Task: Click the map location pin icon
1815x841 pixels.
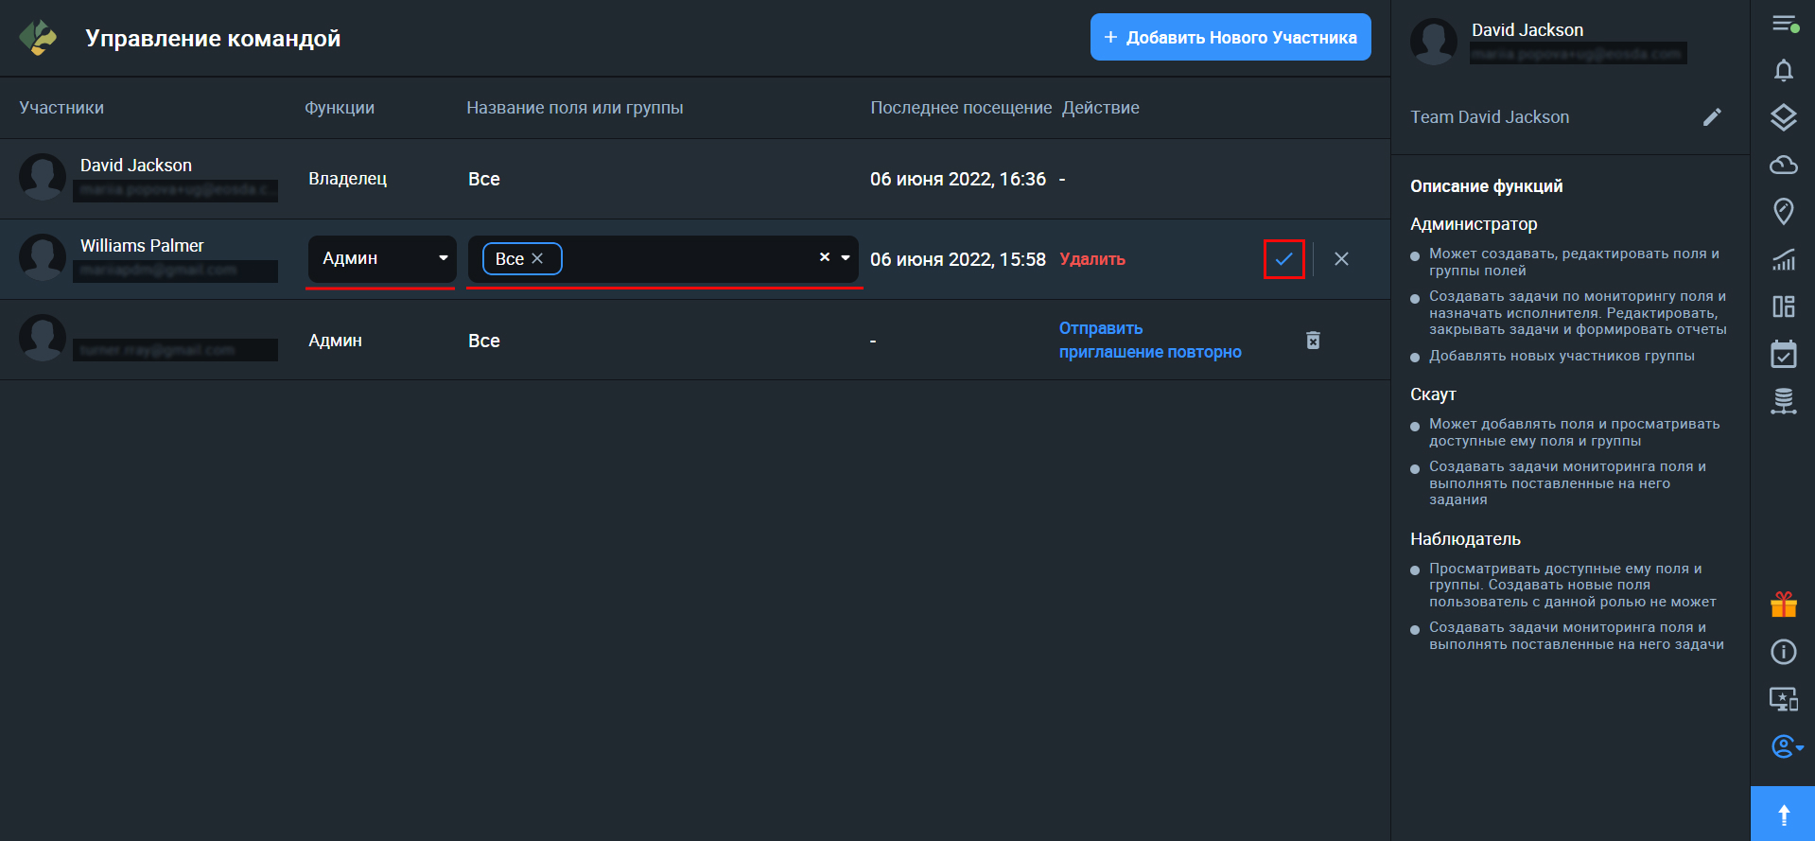Action: 1783,211
